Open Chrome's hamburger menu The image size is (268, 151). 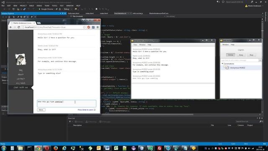point(98,27)
